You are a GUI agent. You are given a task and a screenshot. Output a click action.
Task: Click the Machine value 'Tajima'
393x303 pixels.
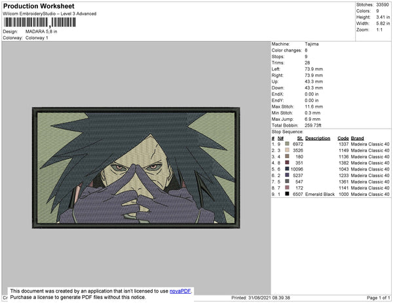[x=312, y=44]
